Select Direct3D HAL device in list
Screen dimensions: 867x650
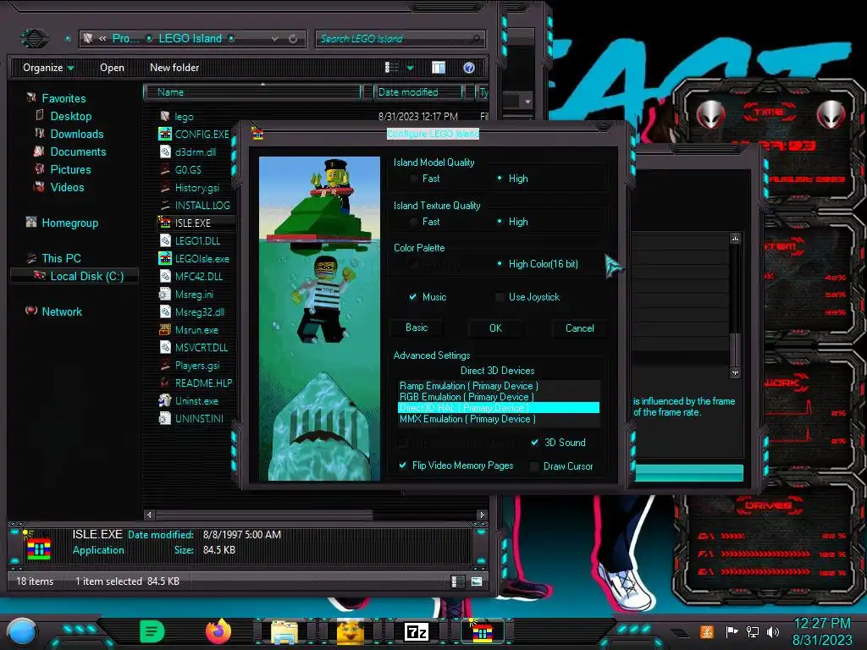coord(499,408)
